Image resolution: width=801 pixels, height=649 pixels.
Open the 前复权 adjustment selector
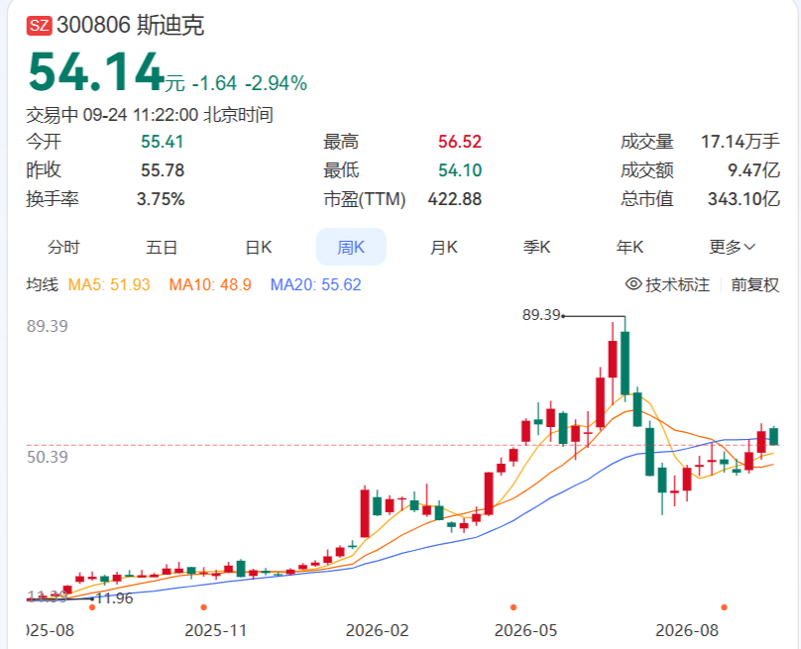tap(755, 284)
